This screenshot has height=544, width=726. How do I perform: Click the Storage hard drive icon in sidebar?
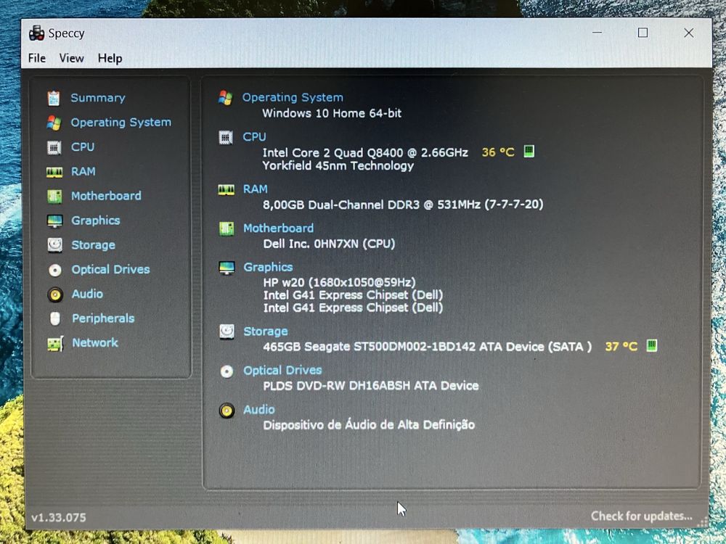pyautogui.click(x=55, y=245)
